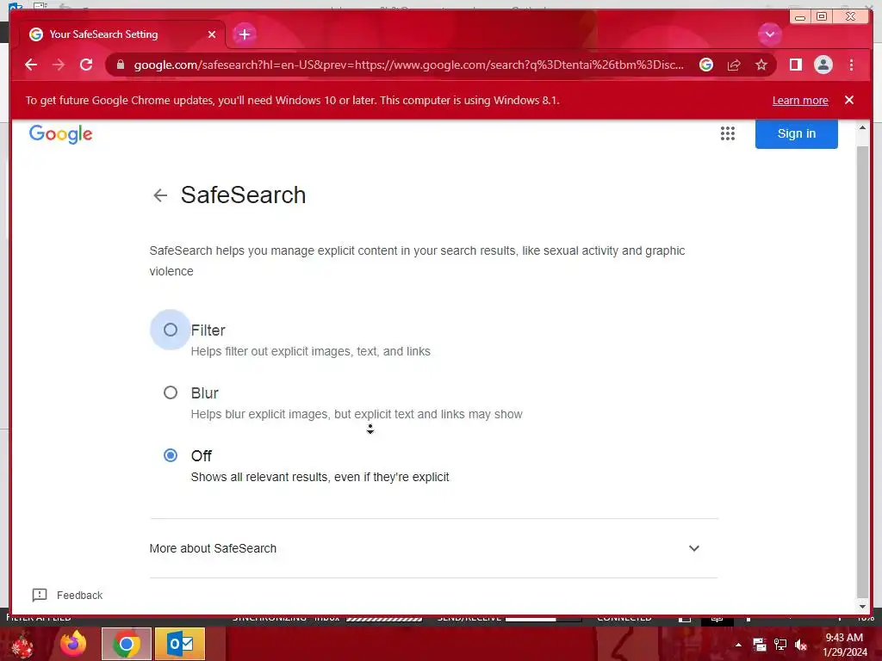
Task: Click the Google icon in the address bar
Action: coord(706,65)
